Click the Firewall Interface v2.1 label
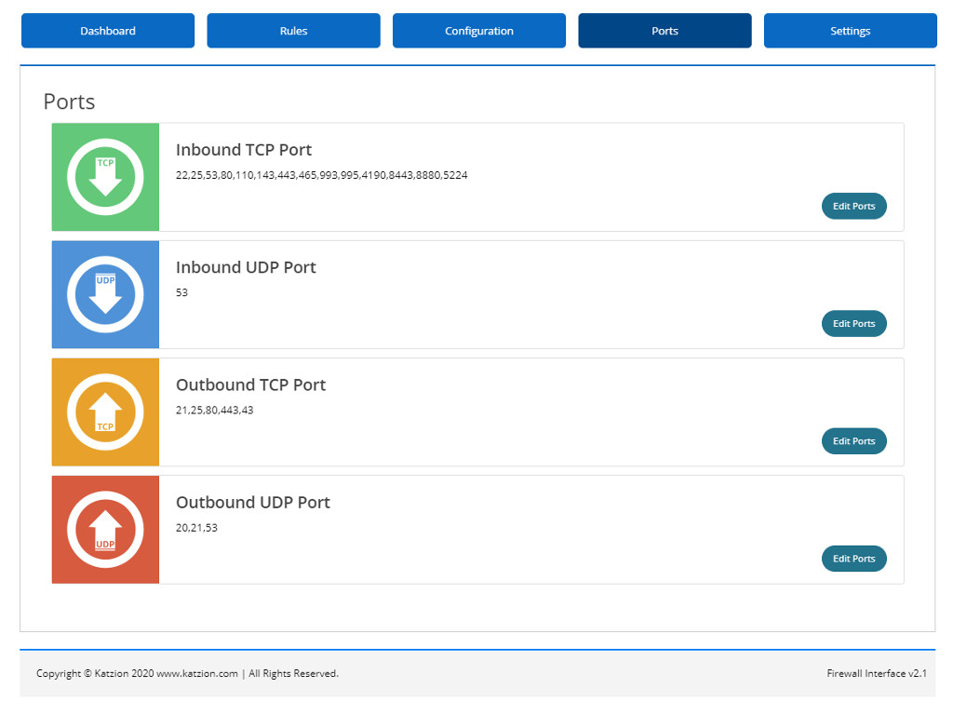 coord(876,672)
